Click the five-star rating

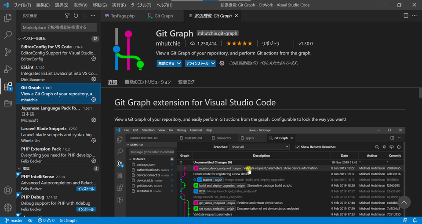(239, 43)
